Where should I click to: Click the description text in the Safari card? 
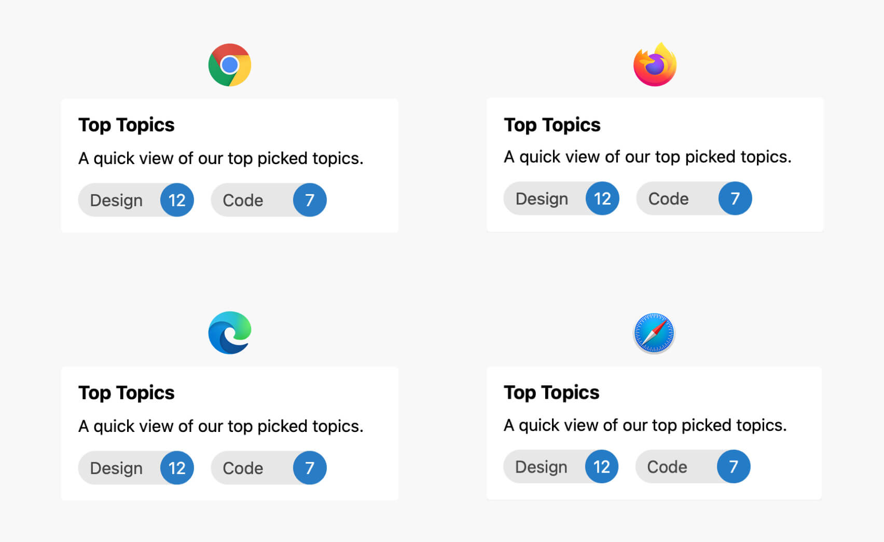coord(645,425)
